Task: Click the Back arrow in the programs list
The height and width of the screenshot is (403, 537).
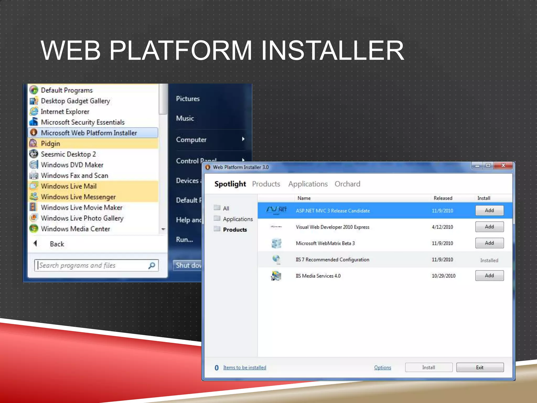Action: pos(35,244)
